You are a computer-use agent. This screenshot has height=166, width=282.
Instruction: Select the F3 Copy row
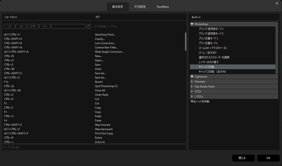coord(93,112)
